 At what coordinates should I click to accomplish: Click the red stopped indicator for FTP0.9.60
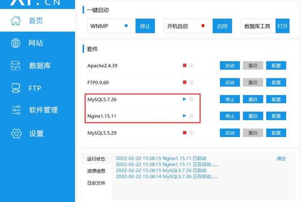click(184, 82)
